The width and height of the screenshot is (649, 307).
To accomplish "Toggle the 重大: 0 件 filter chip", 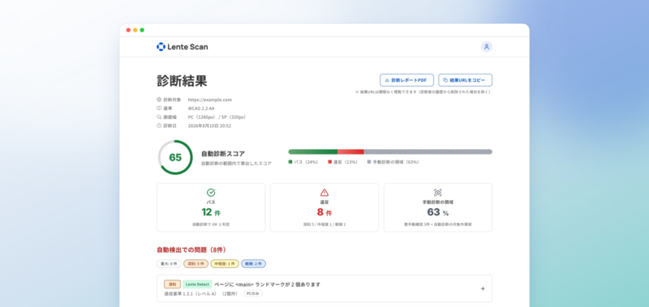I will [x=169, y=263].
